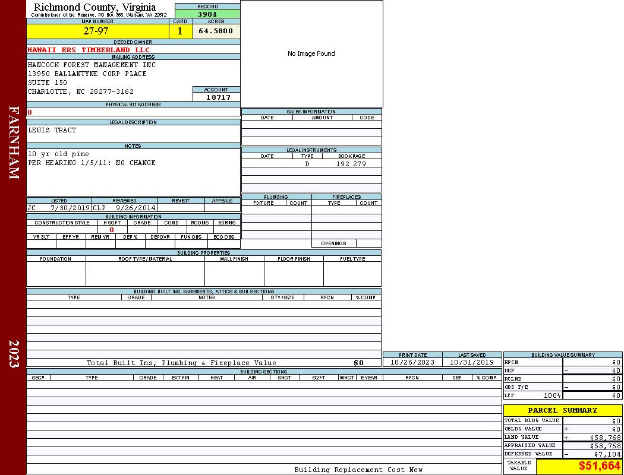The height and width of the screenshot is (475, 624).
Task: Click the card number 1 box
Action: point(180,31)
